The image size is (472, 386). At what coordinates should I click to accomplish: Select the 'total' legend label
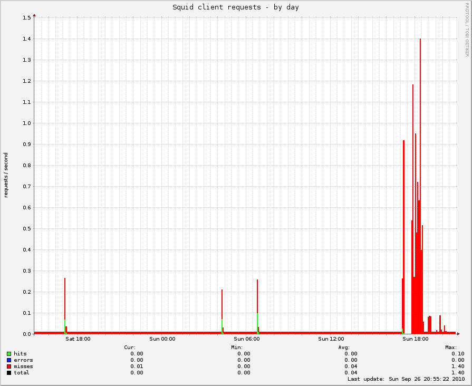[x=22, y=373]
